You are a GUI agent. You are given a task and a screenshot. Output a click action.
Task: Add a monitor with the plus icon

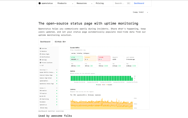[57, 88]
